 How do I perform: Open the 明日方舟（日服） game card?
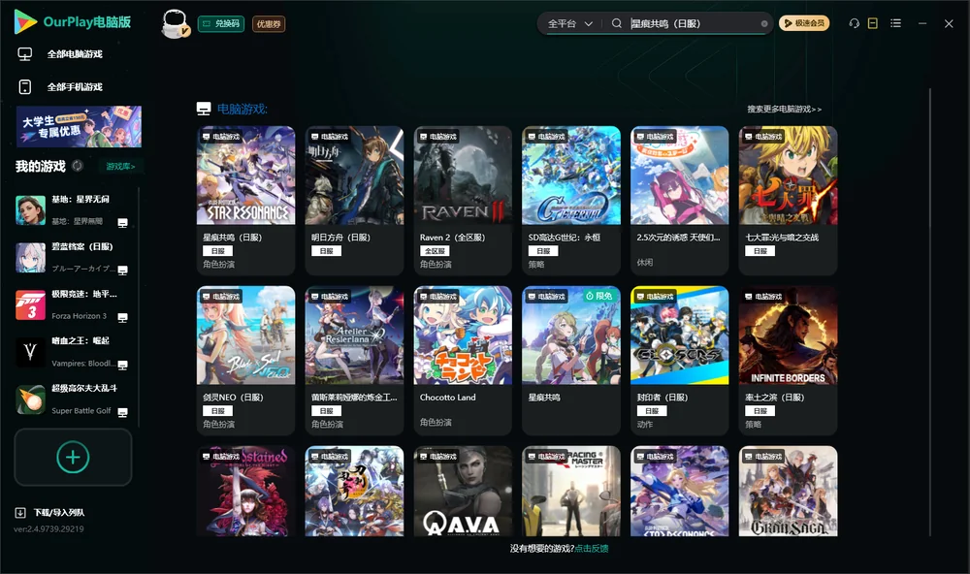coord(354,200)
